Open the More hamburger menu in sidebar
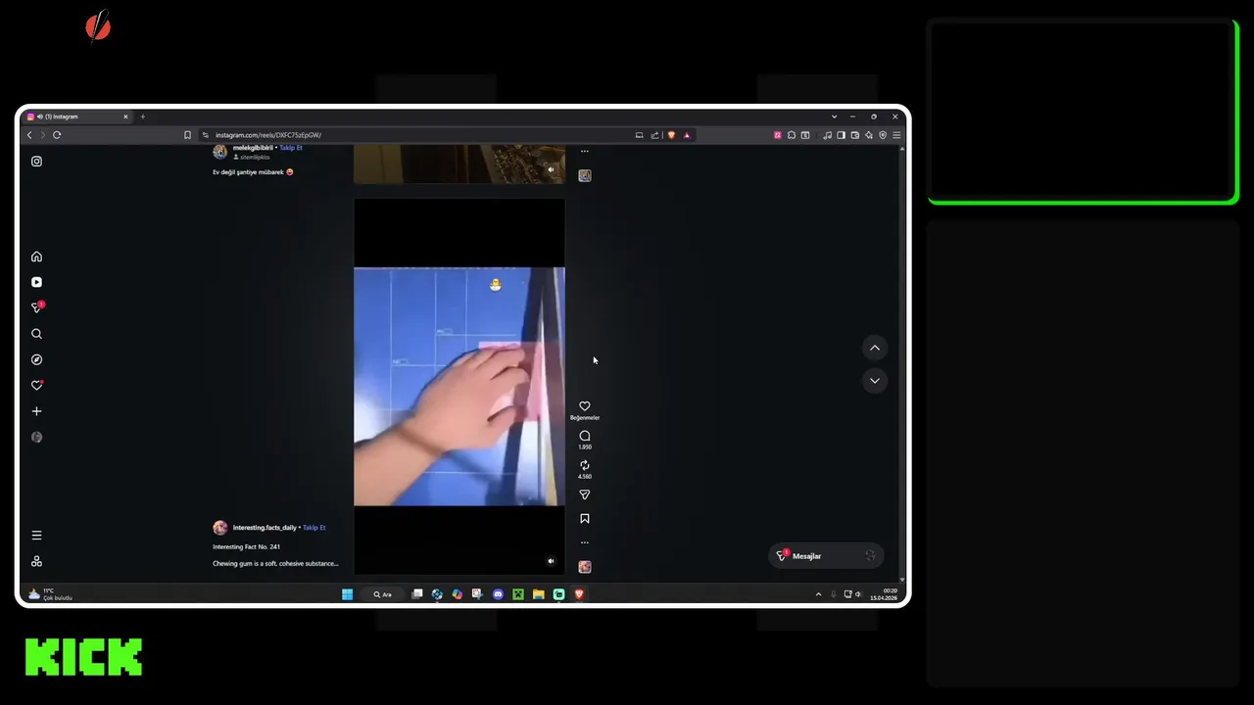The image size is (1254, 705). pyautogui.click(x=36, y=536)
